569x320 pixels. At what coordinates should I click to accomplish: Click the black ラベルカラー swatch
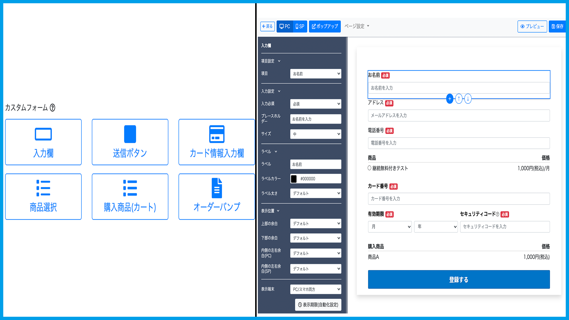click(x=294, y=179)
